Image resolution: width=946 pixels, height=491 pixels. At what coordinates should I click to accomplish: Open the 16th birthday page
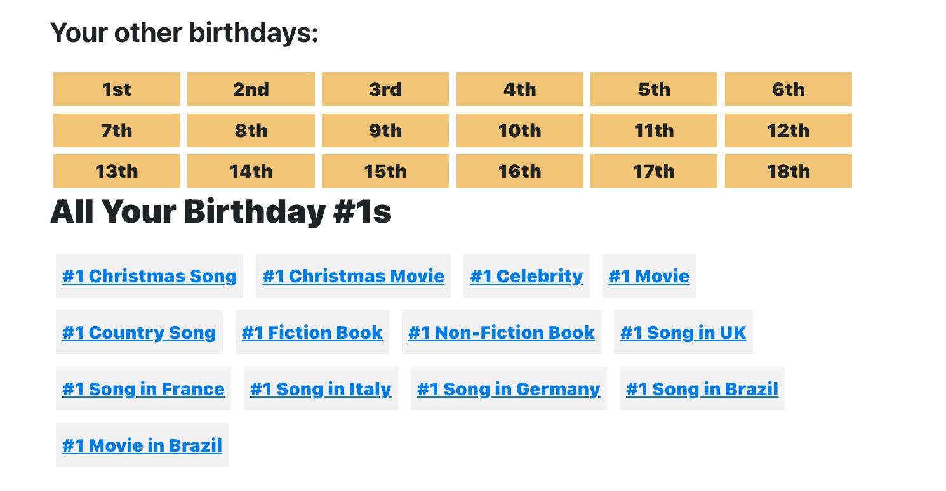[x=519, y=171]
